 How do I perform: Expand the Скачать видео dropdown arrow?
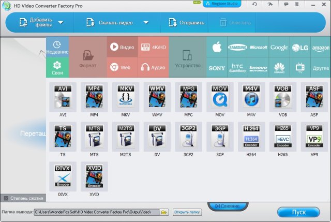(146, 23)
